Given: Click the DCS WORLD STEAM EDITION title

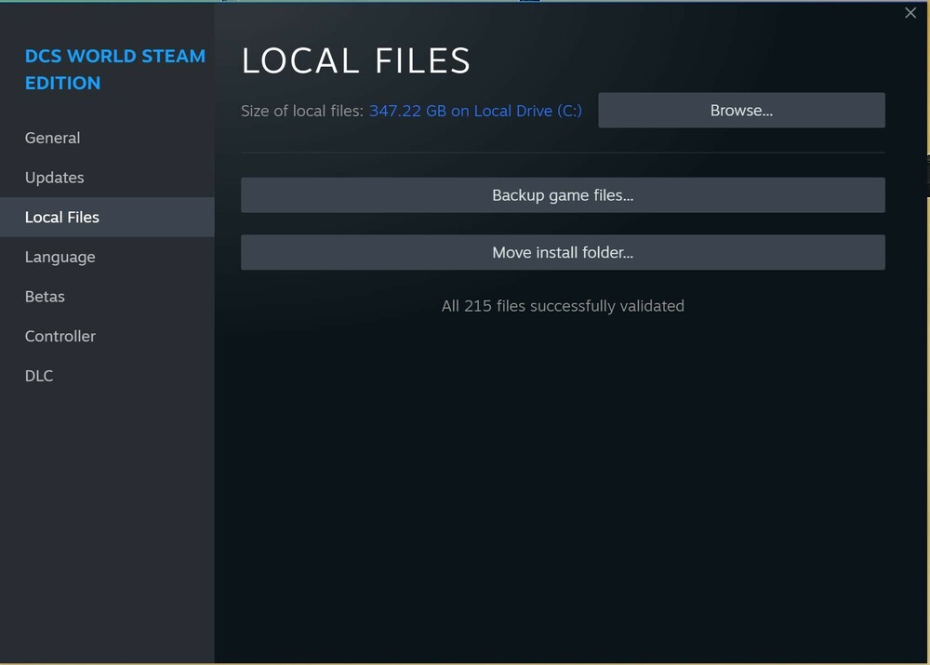Looking at the screenshot, I should click(114, 70).
